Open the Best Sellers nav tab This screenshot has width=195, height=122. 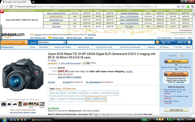[44, 47]
